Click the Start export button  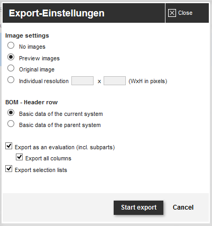pyautogui.click(x=139, y=207)
